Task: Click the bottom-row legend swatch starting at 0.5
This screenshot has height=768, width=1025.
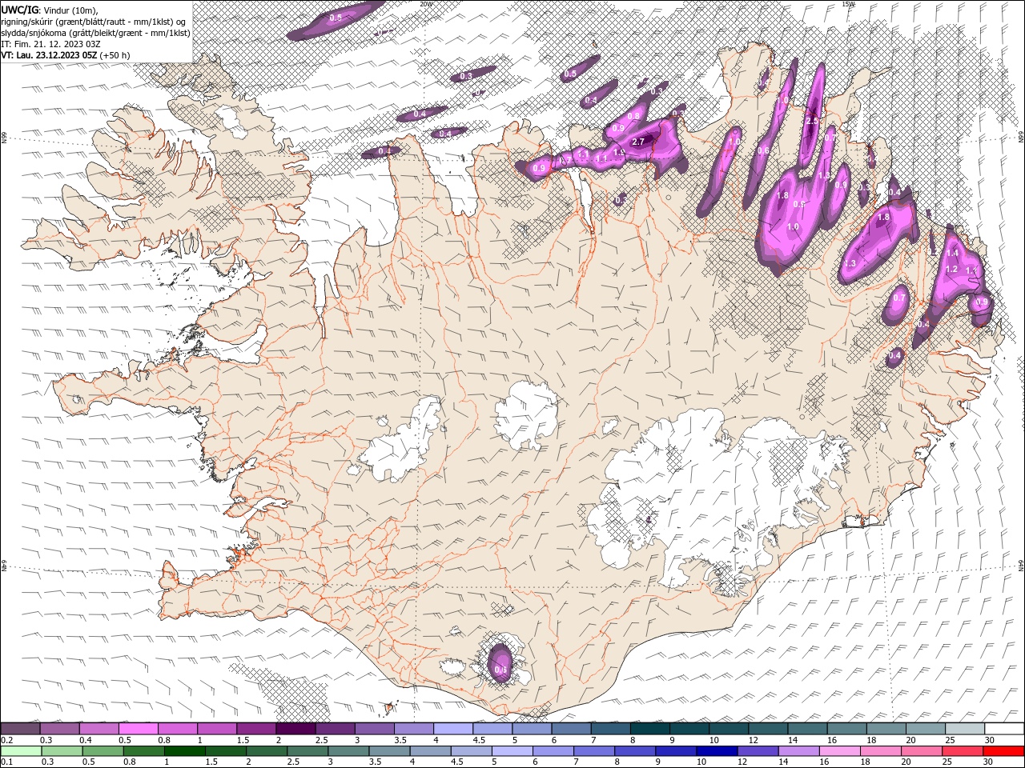Action: point(102,751)
